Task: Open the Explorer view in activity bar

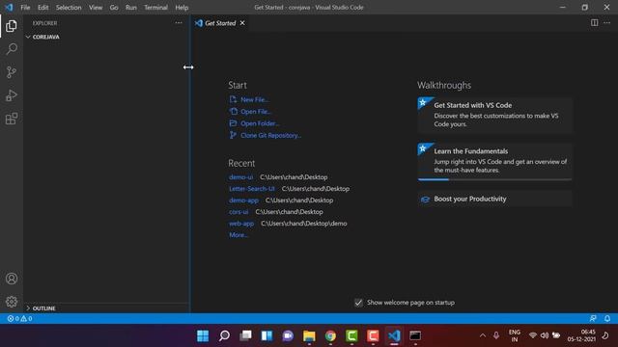Action: 12,26
